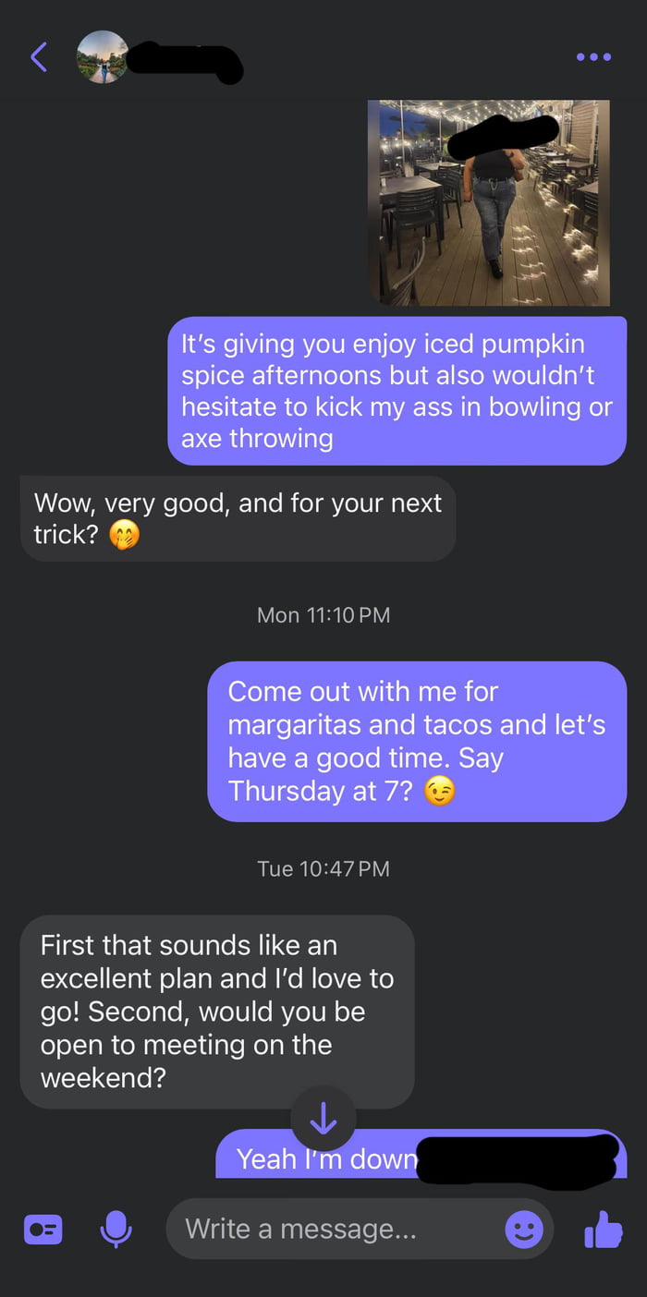
Task: Tap the 'margaritas and tacos' message bubble
Action: [x=417, y=741]
